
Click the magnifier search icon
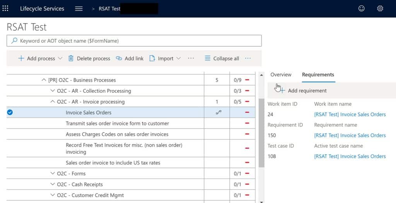tap(15, 41)
